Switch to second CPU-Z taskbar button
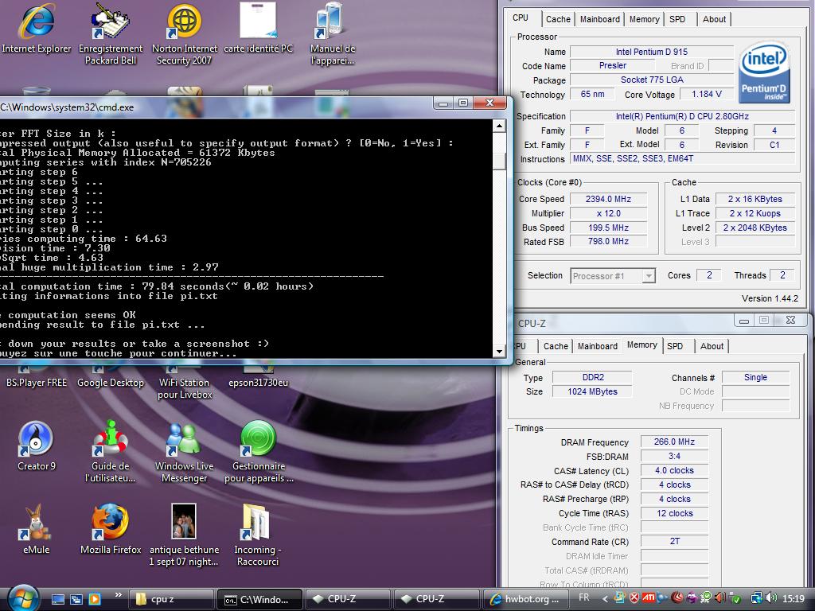 436,599
